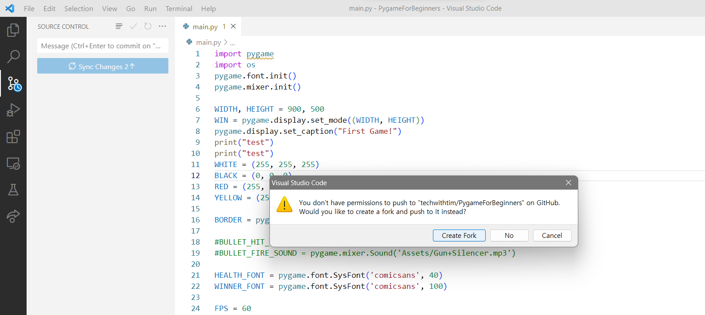This screenshot has width=705, height=315.
Task: Click print("test") on line 9
Action: pyautogui.click(x=244, y=142)
